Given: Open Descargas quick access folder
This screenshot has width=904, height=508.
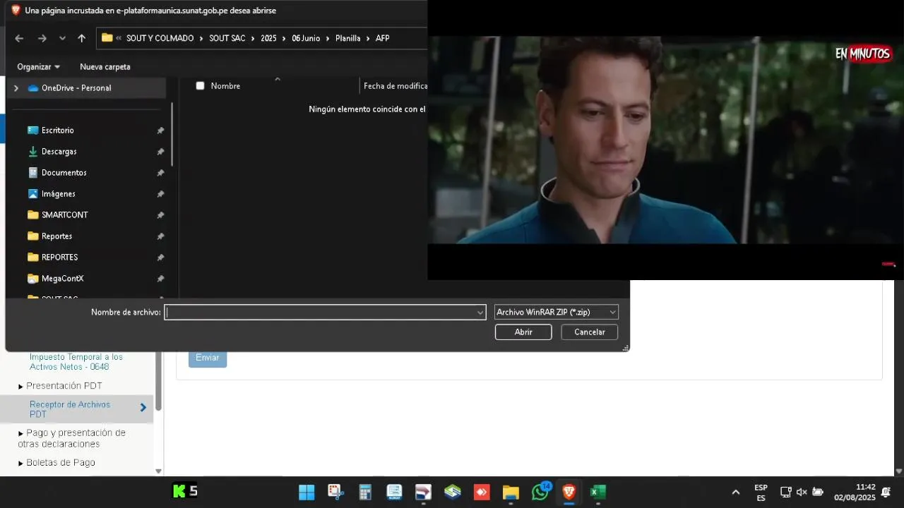Looking at the screenshot, I should click(x=59, y=152).
